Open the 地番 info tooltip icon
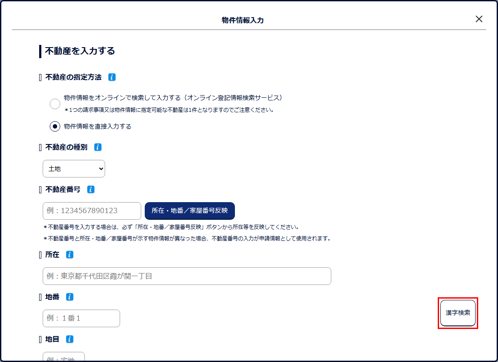 (x=70, y=297)
